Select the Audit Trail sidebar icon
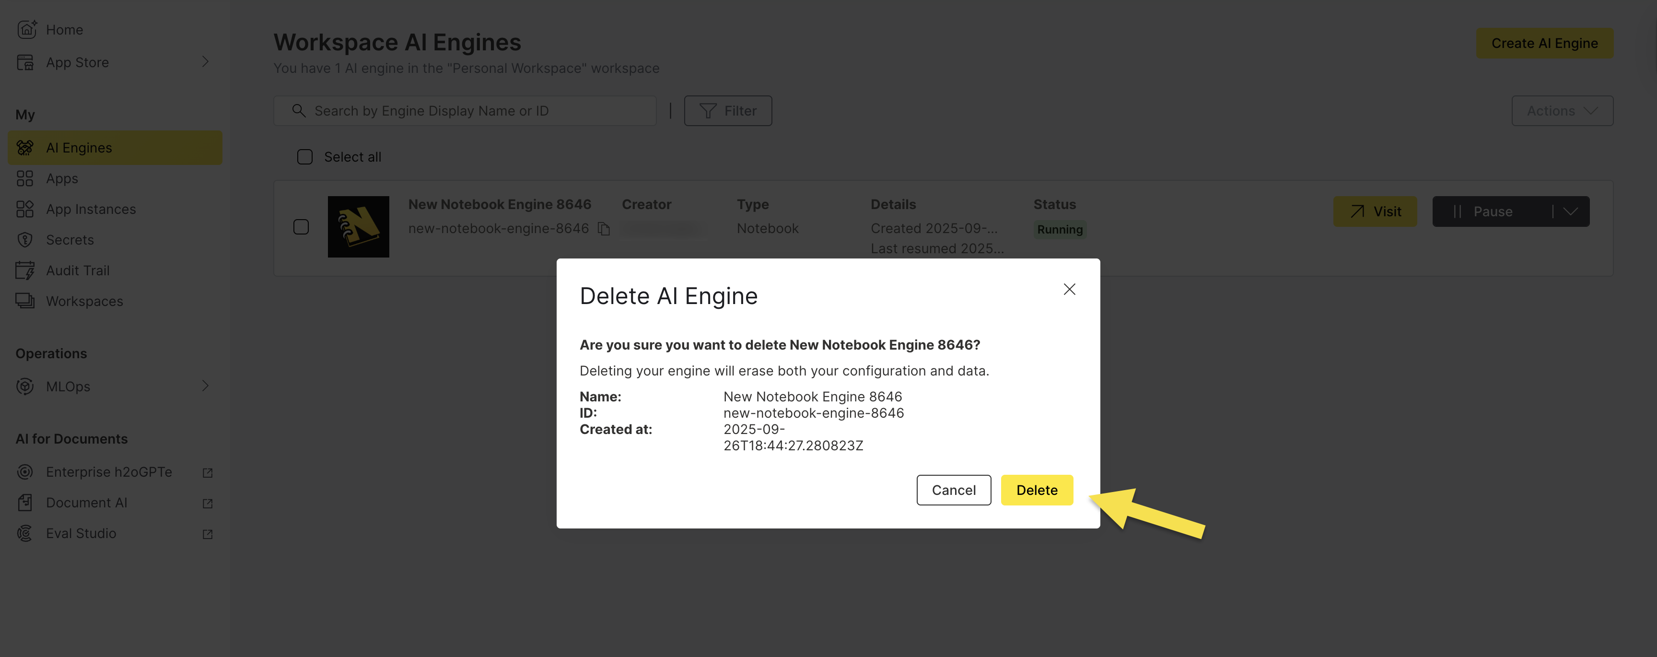Image resolution: width=1657 pixels, height=657 pixels. pyautogui.click(x=26, y=270)
